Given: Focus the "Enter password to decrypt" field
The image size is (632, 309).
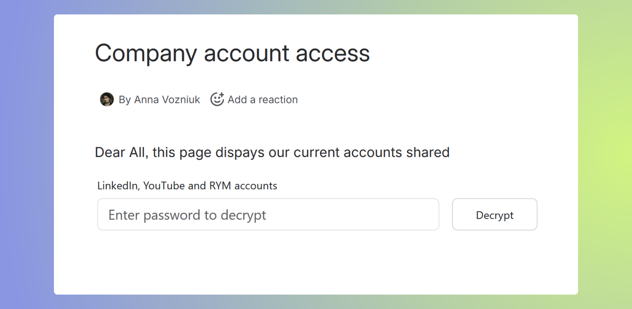Looking at the screenshot, I should click(x=268, y=215).
